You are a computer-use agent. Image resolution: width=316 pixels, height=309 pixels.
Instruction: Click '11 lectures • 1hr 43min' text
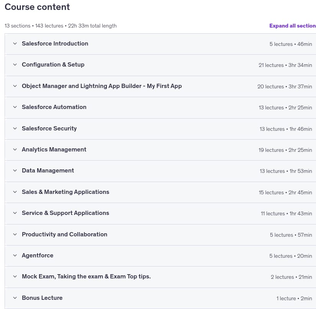tap(287, 214)
